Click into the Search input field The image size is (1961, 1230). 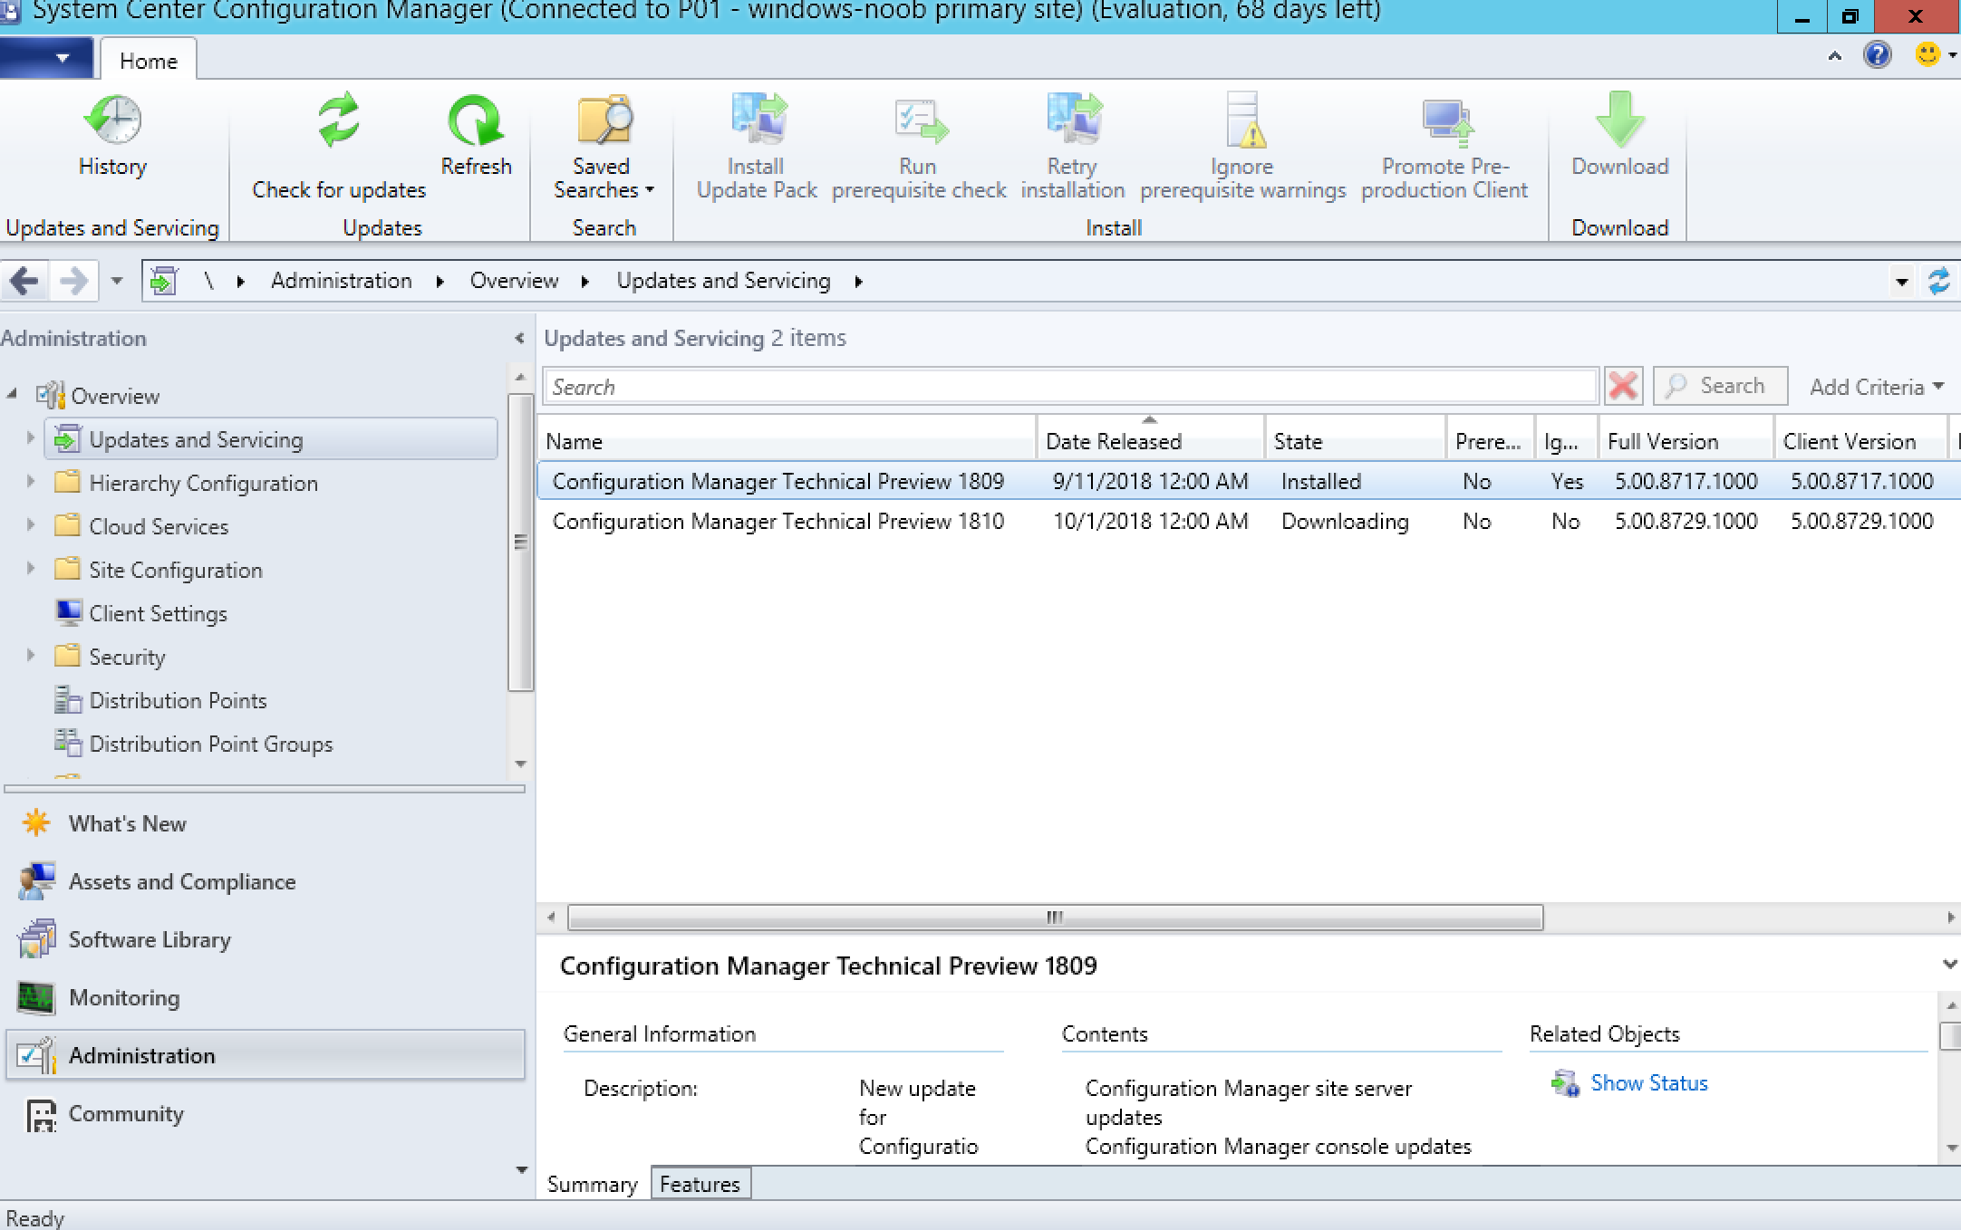click(x=1069, y=387)
